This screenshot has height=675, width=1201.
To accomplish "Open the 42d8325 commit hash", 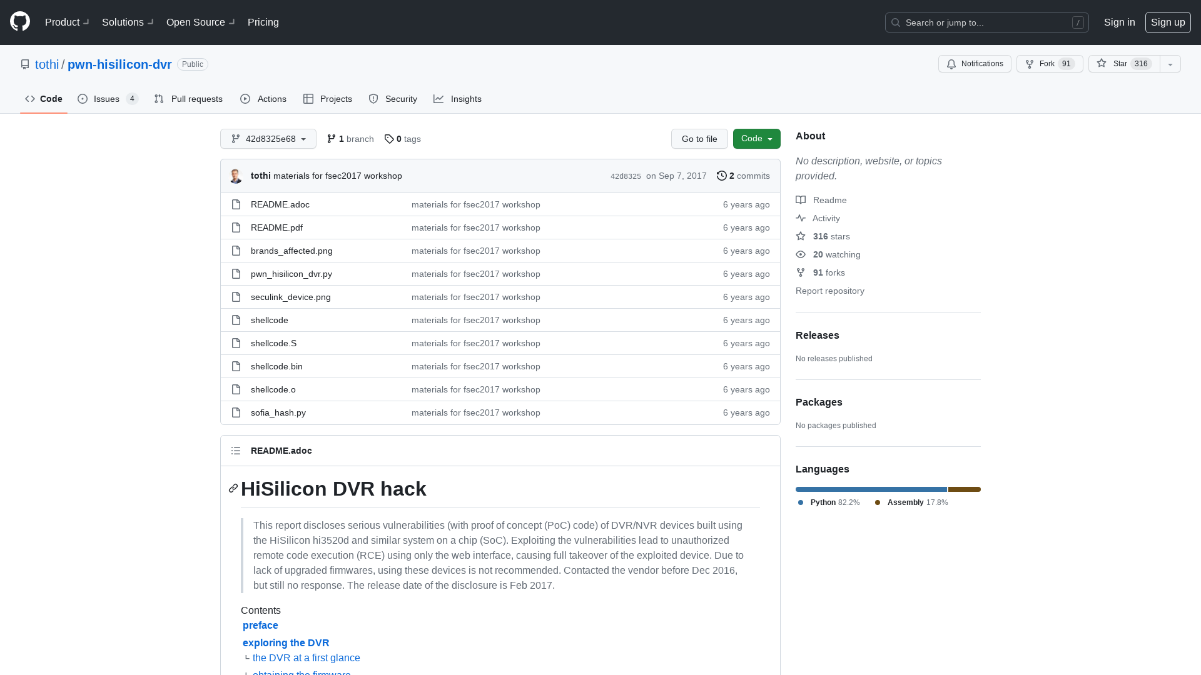I will point(626,176).
